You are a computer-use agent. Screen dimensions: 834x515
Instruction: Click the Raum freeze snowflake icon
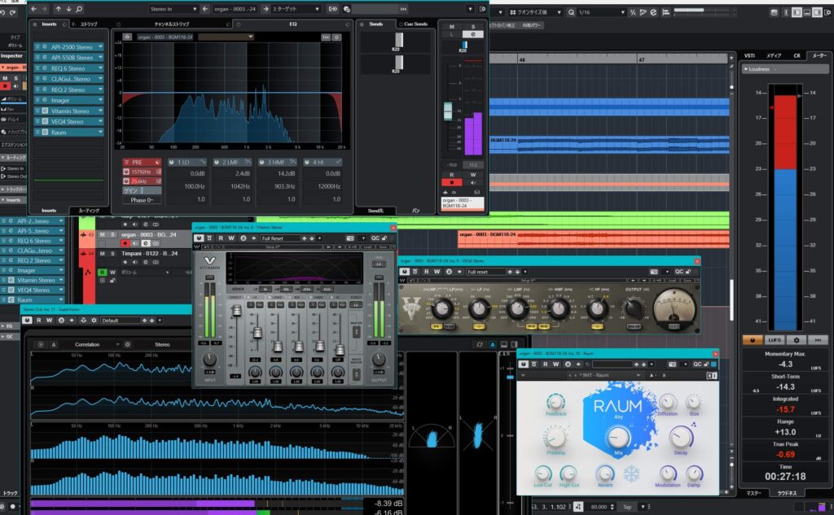(x=630, y=474)
